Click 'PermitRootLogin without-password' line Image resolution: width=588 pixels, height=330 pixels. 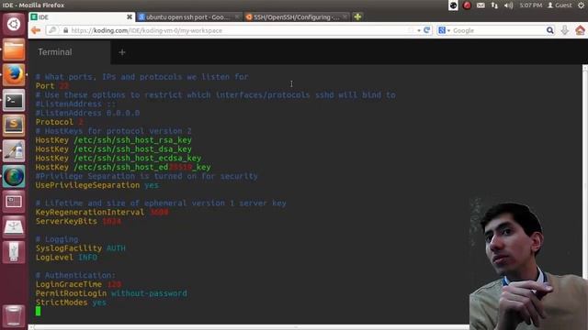[x=111, y=293]
